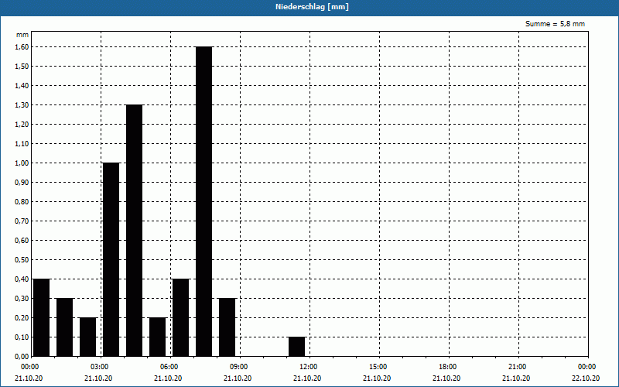The image size is (619, 387).
Task: Click the 0,40 mm bar starting at 06:00
Action: pyautogui.click(x=181, y=317)
